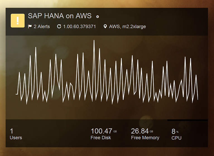Select the CPU metric label
The image size is (214, 156).
(x=176, y=138)
